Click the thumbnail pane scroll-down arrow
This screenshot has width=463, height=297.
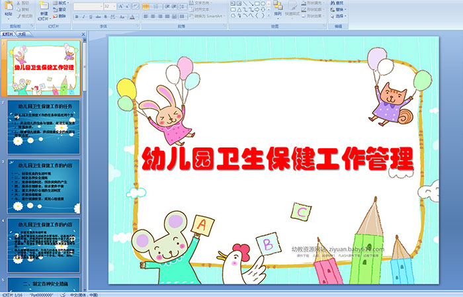coord(85,290)
